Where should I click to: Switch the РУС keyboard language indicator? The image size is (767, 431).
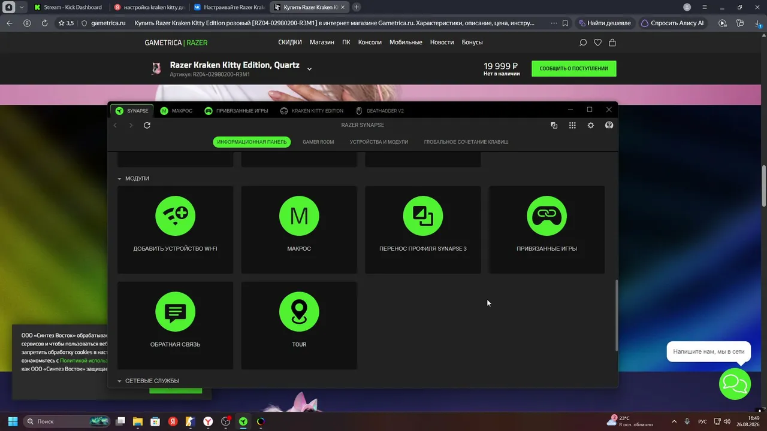(x=702, y=421)
